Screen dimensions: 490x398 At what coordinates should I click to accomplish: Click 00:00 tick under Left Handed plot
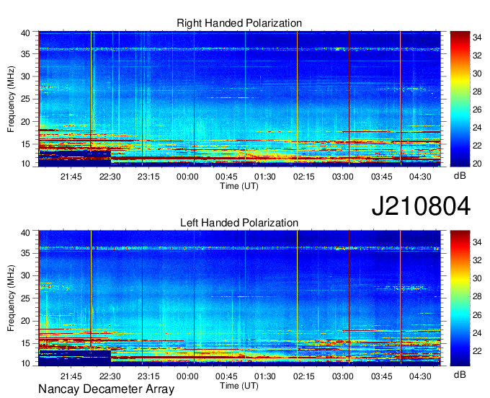tap(187, 376)
